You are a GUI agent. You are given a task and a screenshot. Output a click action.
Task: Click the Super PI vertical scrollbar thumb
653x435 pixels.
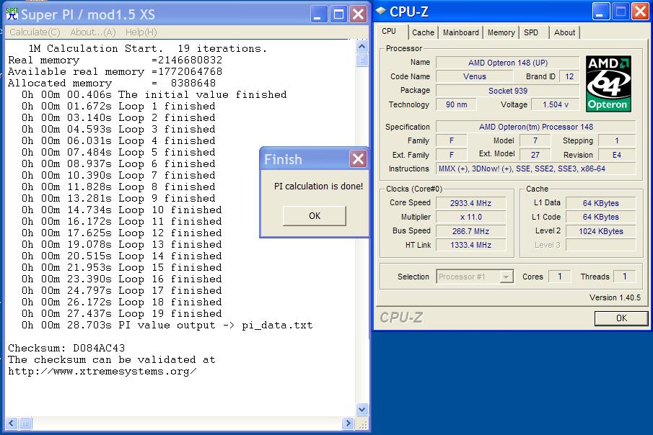(x=362, y=60)
